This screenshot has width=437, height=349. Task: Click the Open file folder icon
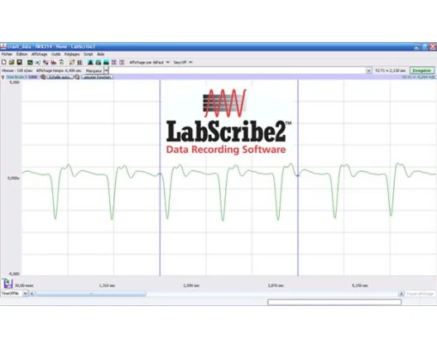pos(12,62)
